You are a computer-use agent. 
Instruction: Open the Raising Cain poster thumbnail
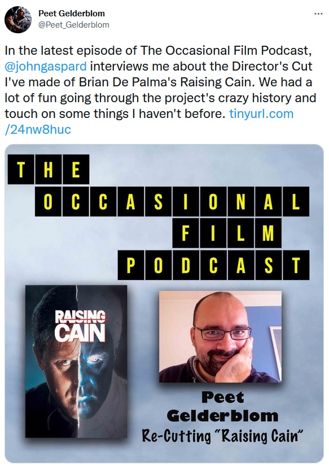pos(76,361)
